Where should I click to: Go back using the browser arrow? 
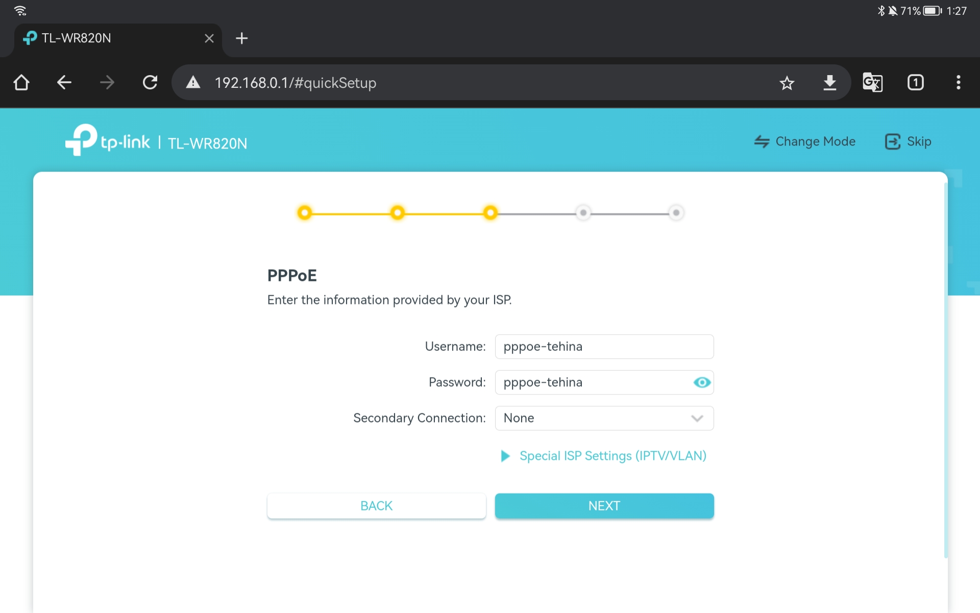coord(64,82)
